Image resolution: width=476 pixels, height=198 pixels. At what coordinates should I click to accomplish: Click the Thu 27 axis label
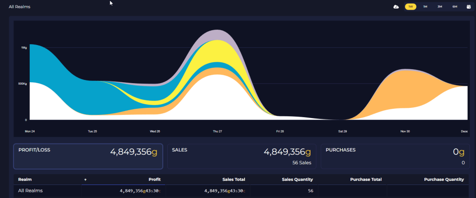coord(217,132)
